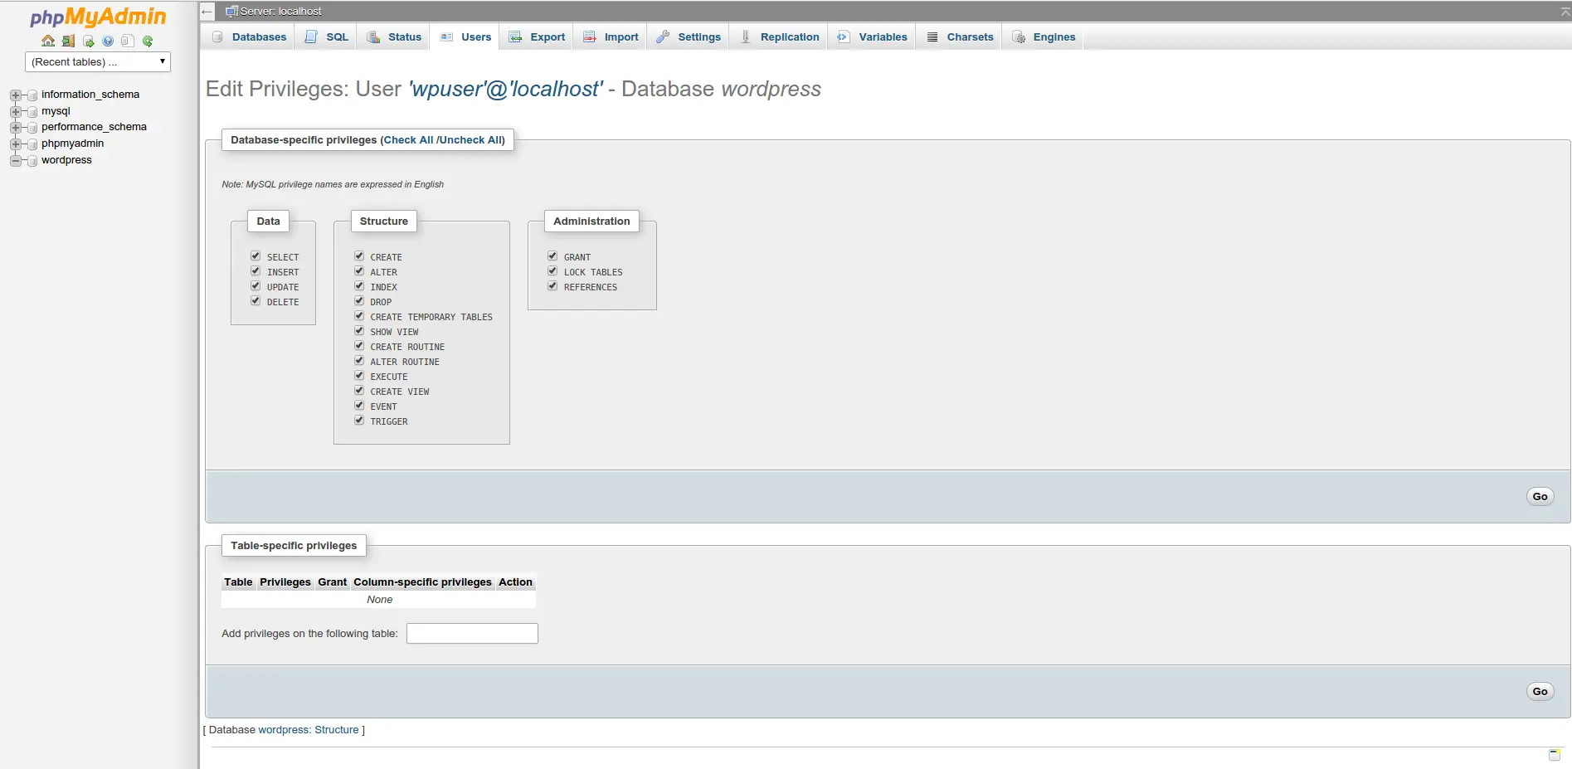Open the Replication tab

coord(780,37)
